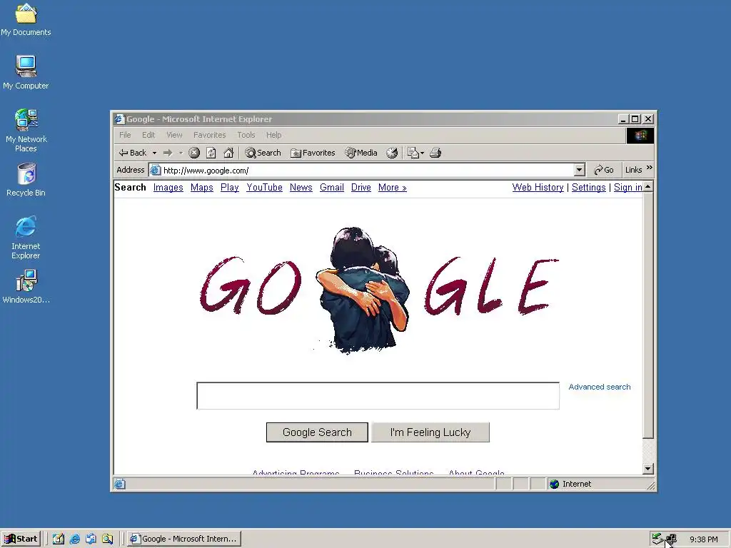Launch Outlook Express from quick launch
731x548 pixels.
(91, 539)
